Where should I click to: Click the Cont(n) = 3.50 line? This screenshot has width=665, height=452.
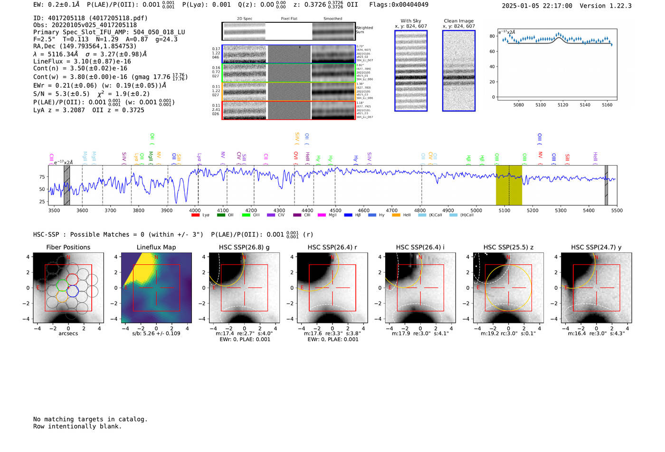(x=80, y=68)
